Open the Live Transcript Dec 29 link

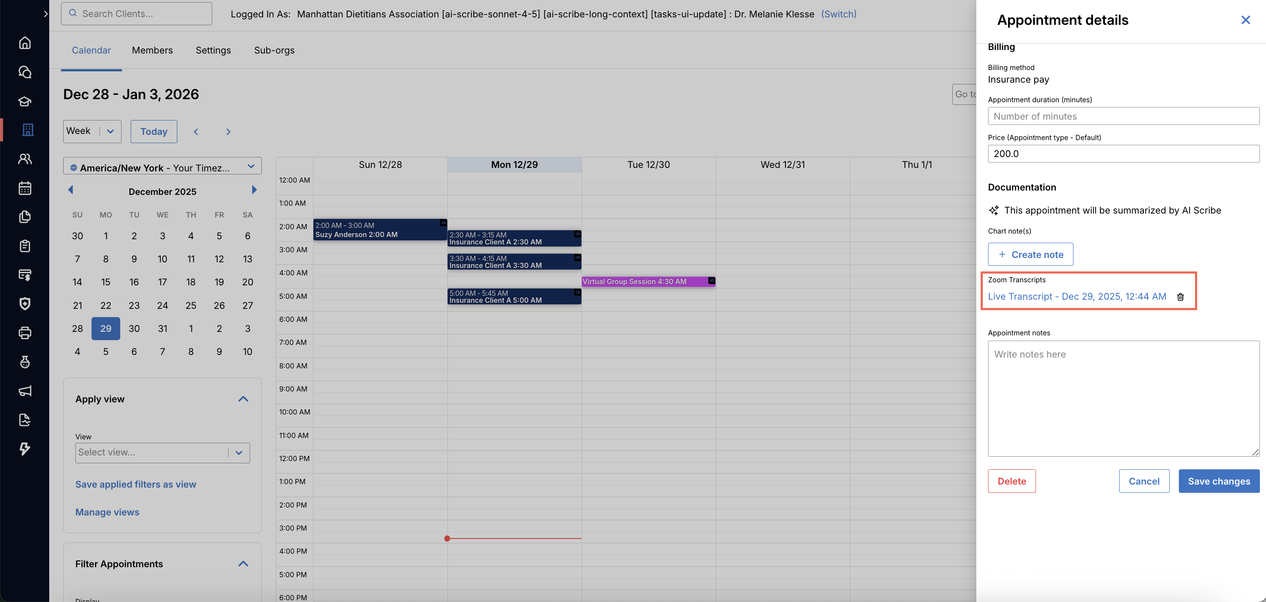pos(1076,297)
